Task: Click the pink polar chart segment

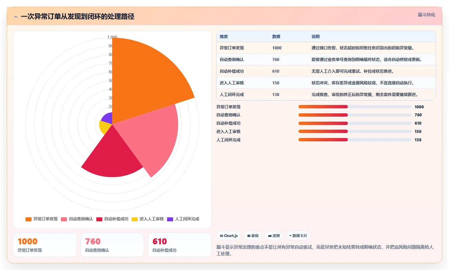Action: [150, 137]
